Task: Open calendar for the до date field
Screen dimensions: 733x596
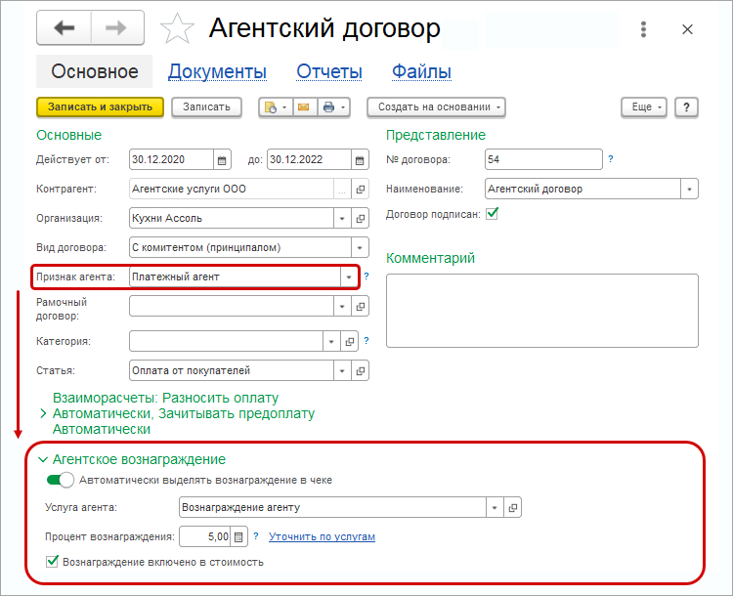Action: [x=360, y=160]
